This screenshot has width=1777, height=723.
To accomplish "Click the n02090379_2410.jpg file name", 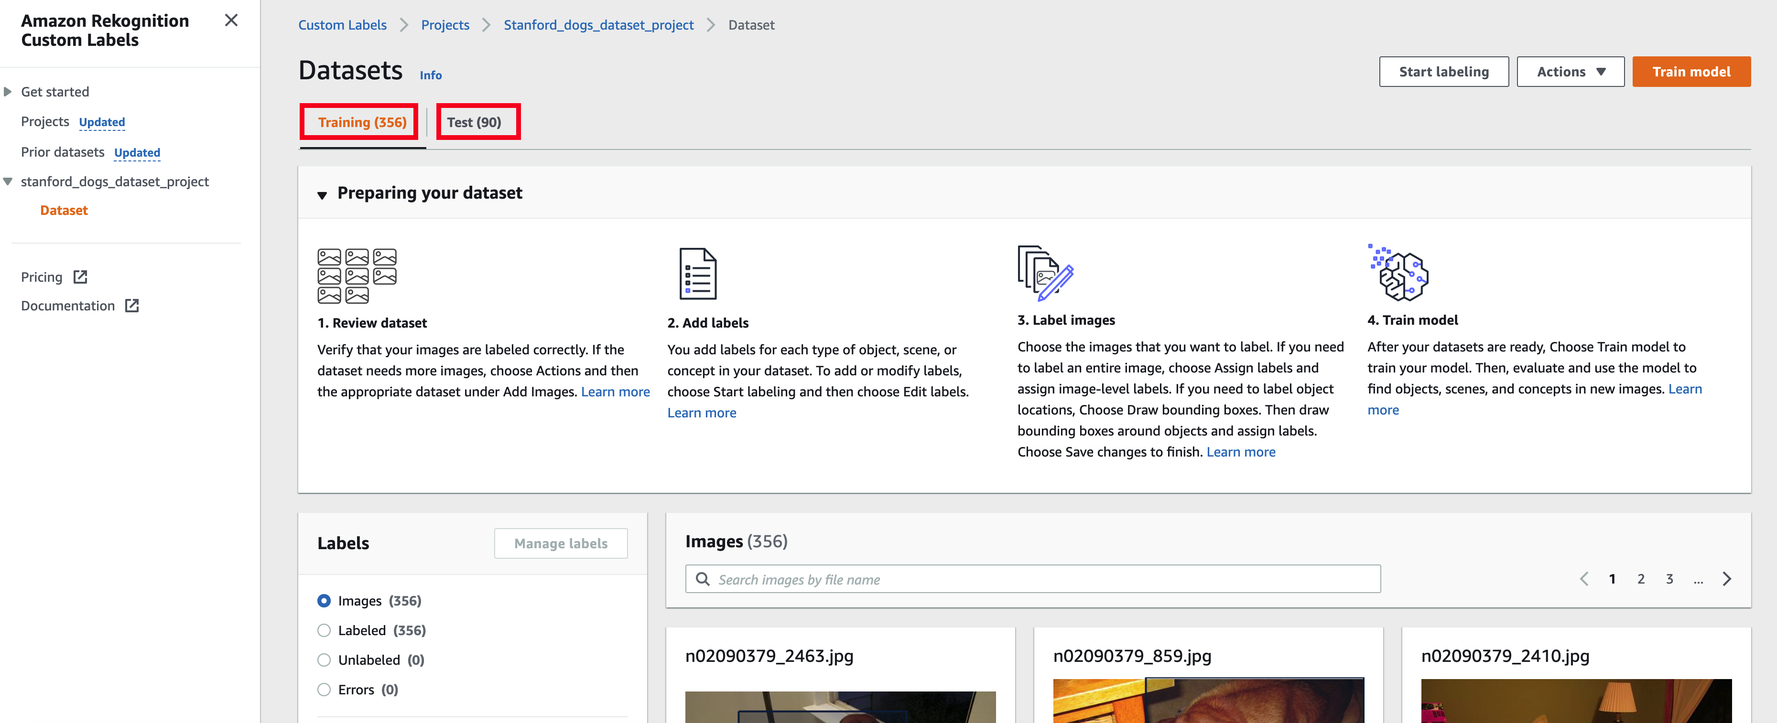I will pos(1505,656).
